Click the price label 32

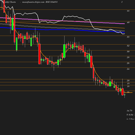pyautogui.click(x=128, y=46)
